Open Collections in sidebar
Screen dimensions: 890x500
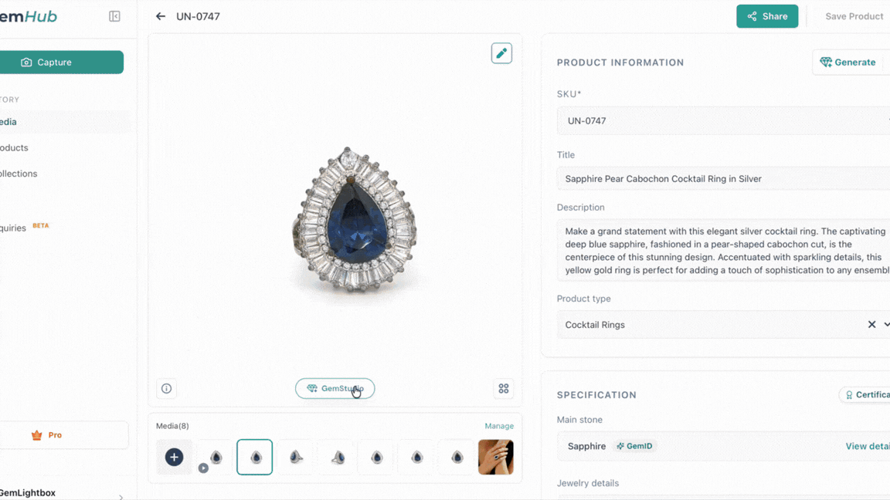[19, 174]
